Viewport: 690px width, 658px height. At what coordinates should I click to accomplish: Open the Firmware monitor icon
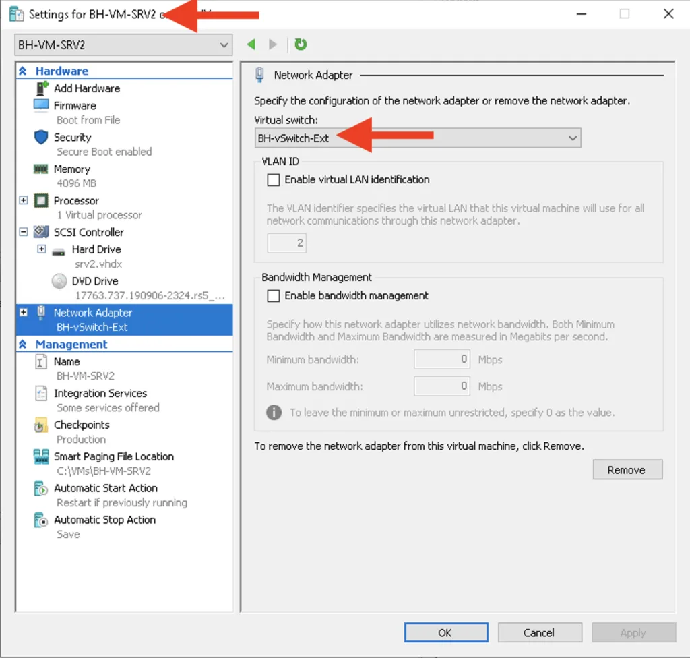pyautogui.click(x=41, y=106)
